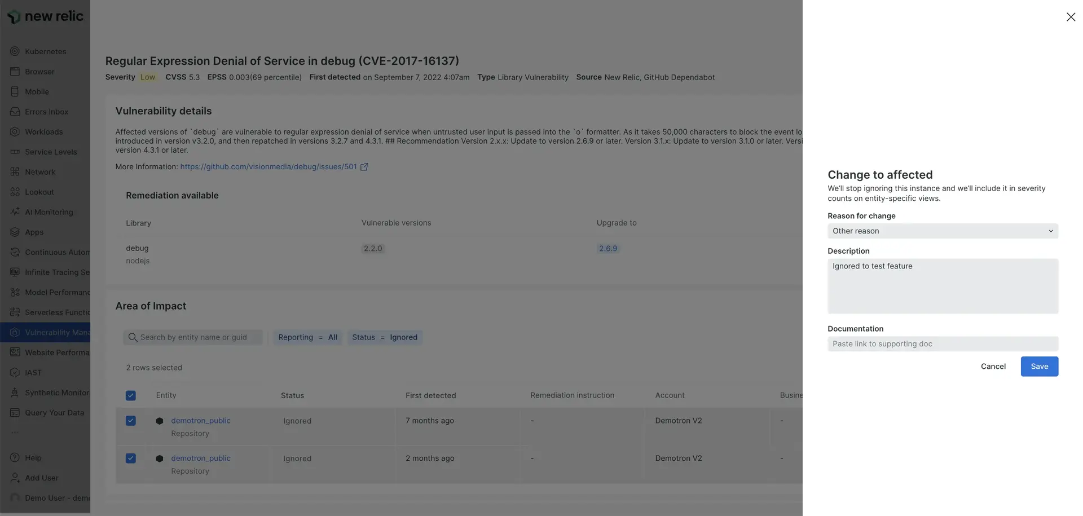Open Synthetic Monitoring menu item
This screenshot has width=1083, height=516.
[57, 392]
